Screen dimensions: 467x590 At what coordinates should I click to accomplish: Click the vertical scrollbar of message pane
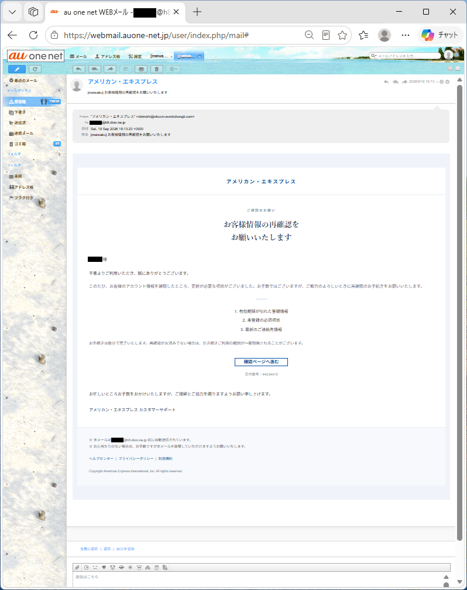point(459,312)
